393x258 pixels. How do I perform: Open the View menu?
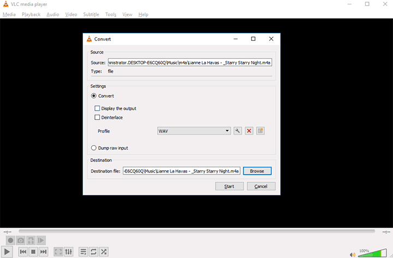(127, 15)
